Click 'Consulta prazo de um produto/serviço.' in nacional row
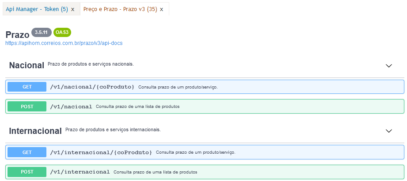 click(x=178, y=87)
